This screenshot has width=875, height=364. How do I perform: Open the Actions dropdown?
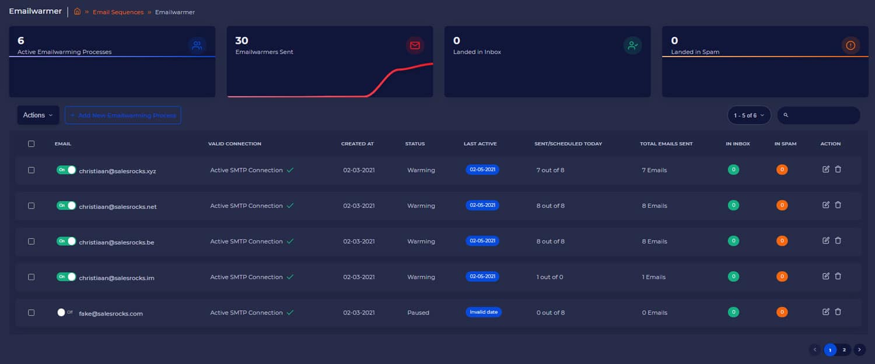[x=38, y=115]
